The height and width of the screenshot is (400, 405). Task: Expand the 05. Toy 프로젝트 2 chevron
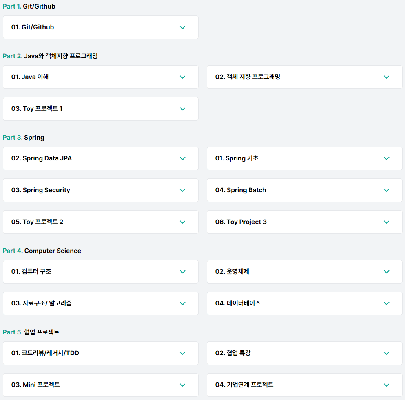click(183, 222)
